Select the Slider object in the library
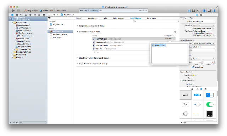The image size is (227, 136). [x=198, y=104]
